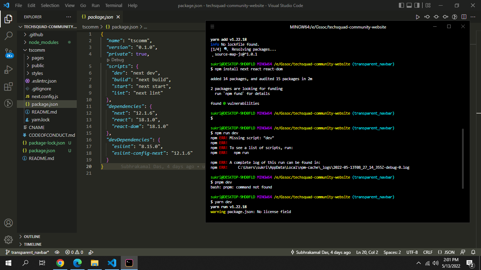This screenshot has height=270, width=481.
Task: Open the Run and Debug view
Action: (8, 70)
